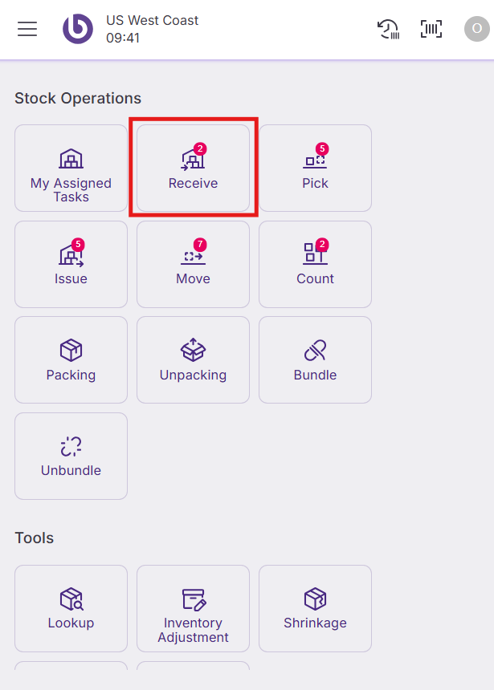Select the Move stock tile
Image resolution: width=494 pixels, height=690 pixels.
coord(193,264)
